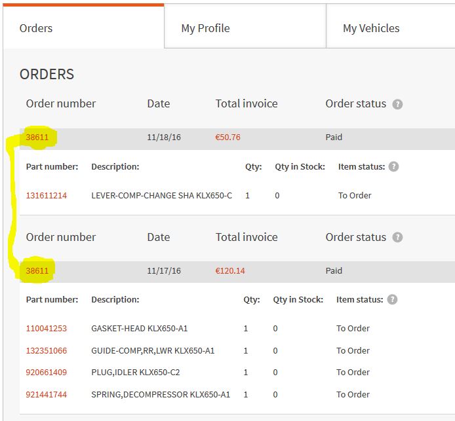Click help icon beside first Order status header
The width and height of the screenshot is (455, 421).
(397, 104)
